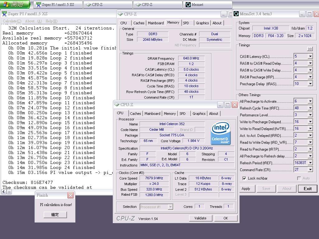Open Graphics tab in front CPU-Z

coord(199,114)
